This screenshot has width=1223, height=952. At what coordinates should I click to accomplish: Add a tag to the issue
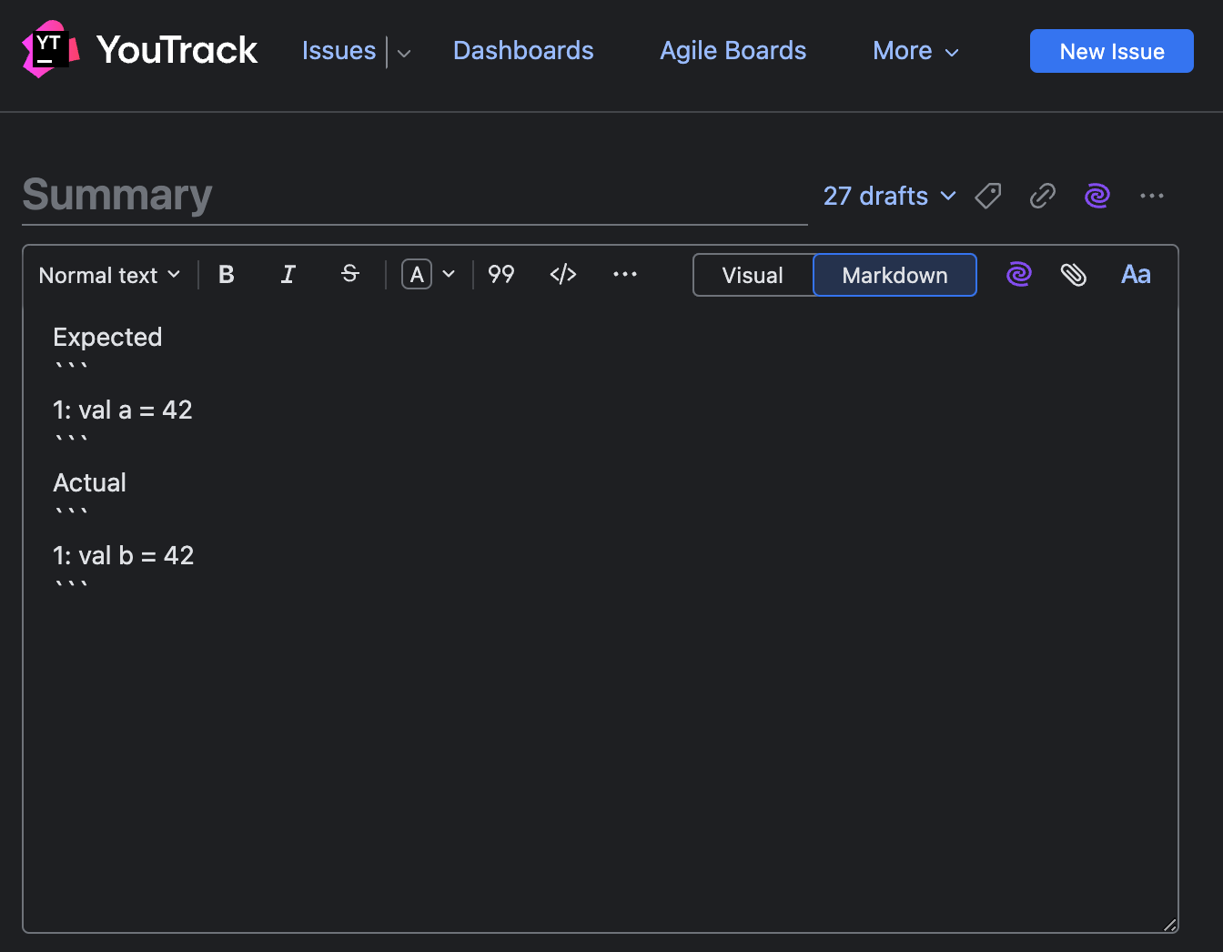pos(988,196)
